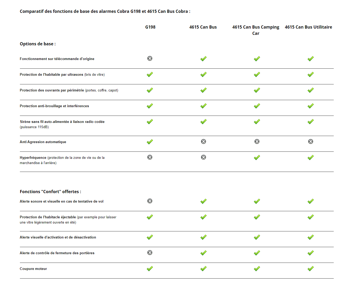
Task: Click 4615 Can Bus check for Protection anti-brouillage
Action: pos(204,106)
